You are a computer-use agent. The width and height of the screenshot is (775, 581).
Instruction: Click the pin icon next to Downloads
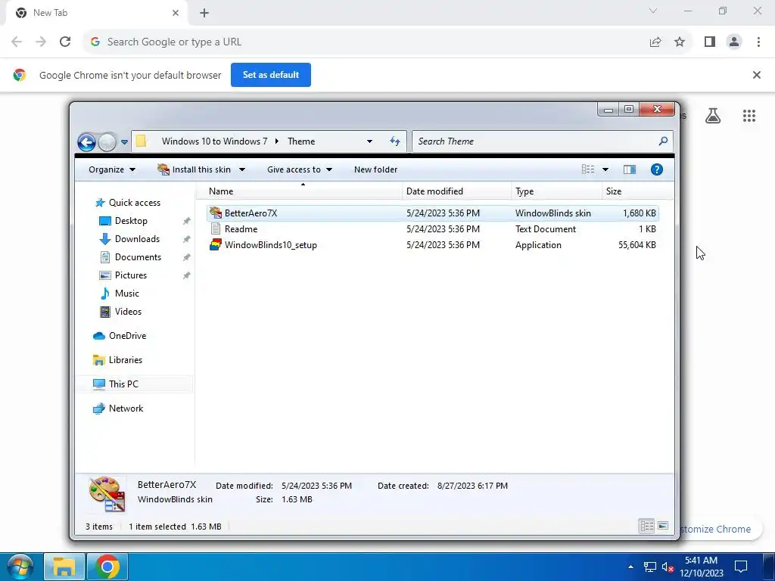tap(186, 240)
